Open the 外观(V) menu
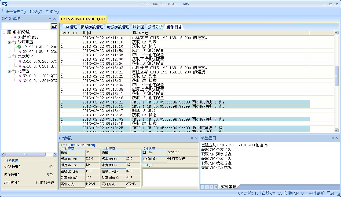This screenshot has width=341, height=197. tap(36, 12)
